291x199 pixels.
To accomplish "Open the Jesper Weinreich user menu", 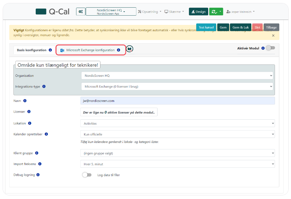I will pyautogui.click(x=240, y=12).
